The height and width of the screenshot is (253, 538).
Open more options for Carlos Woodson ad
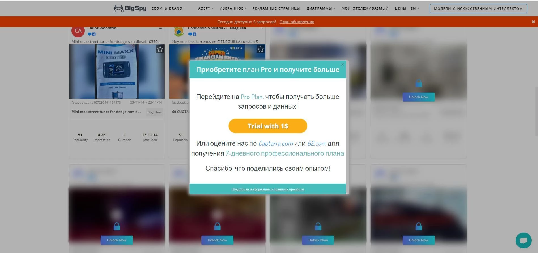point(160,28)
